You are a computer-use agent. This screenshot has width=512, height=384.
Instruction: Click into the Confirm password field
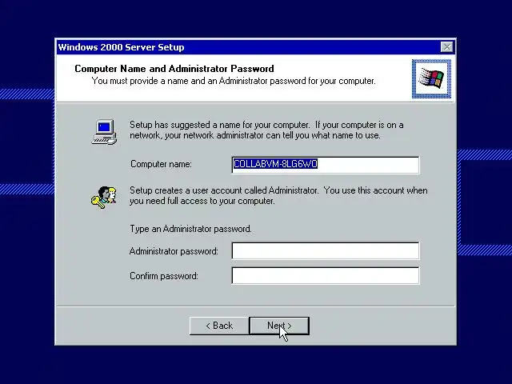[x=326, y=275]
